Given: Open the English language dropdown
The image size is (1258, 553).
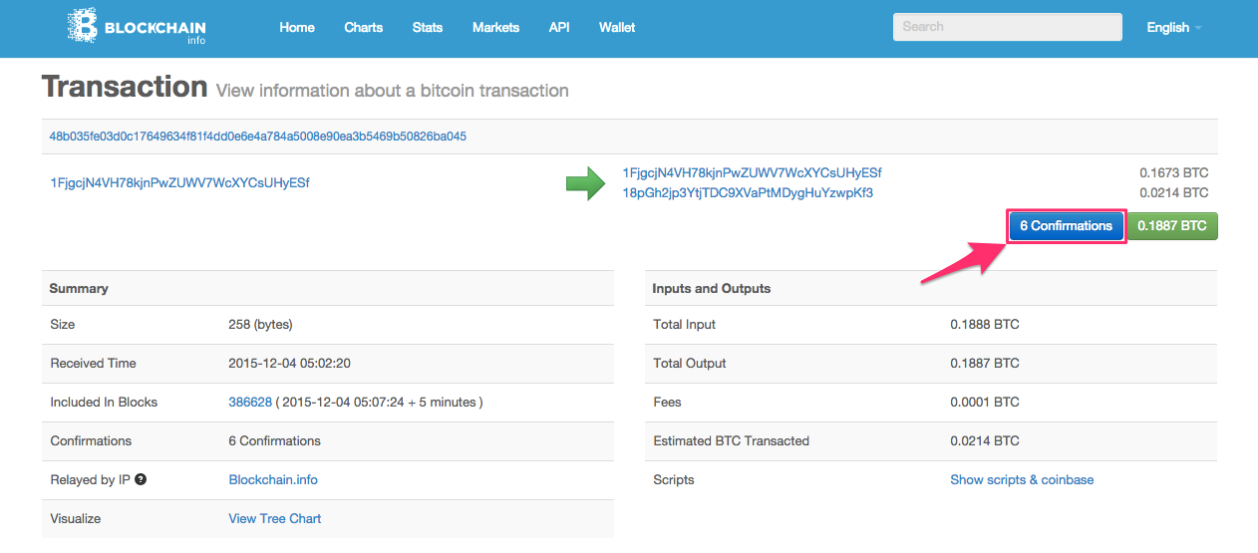Looking at the screenshot, I should (1173, 28).
